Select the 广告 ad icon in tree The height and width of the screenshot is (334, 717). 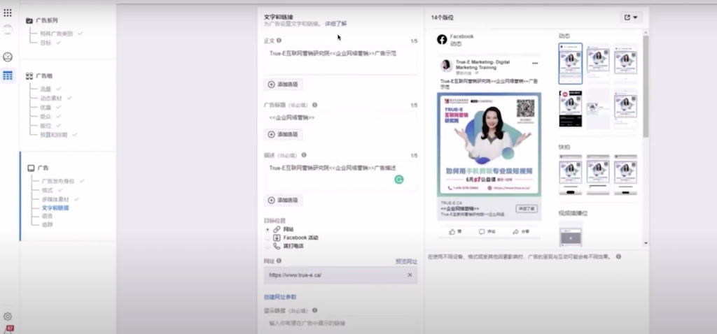point(31,168)
